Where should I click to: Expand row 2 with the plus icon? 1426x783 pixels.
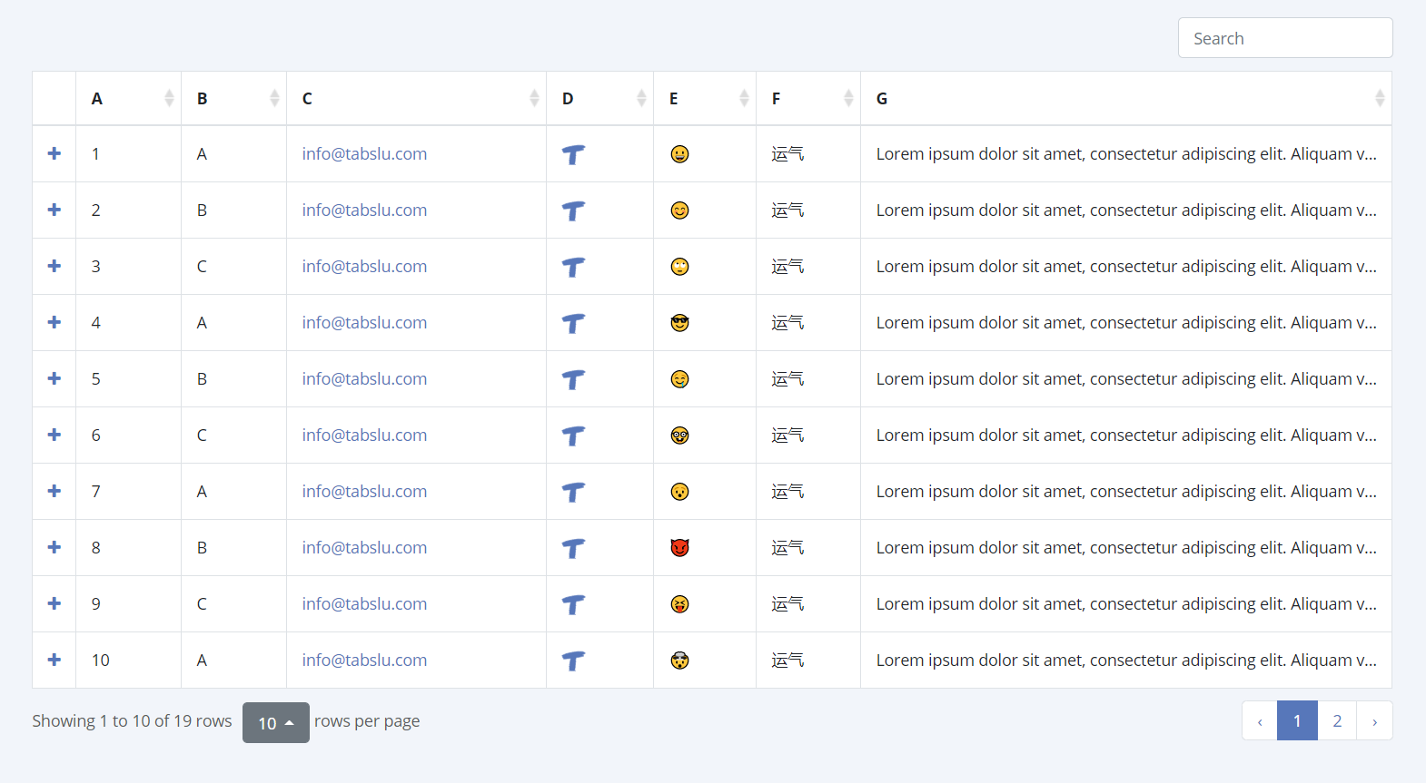click(x=54, y=210)
